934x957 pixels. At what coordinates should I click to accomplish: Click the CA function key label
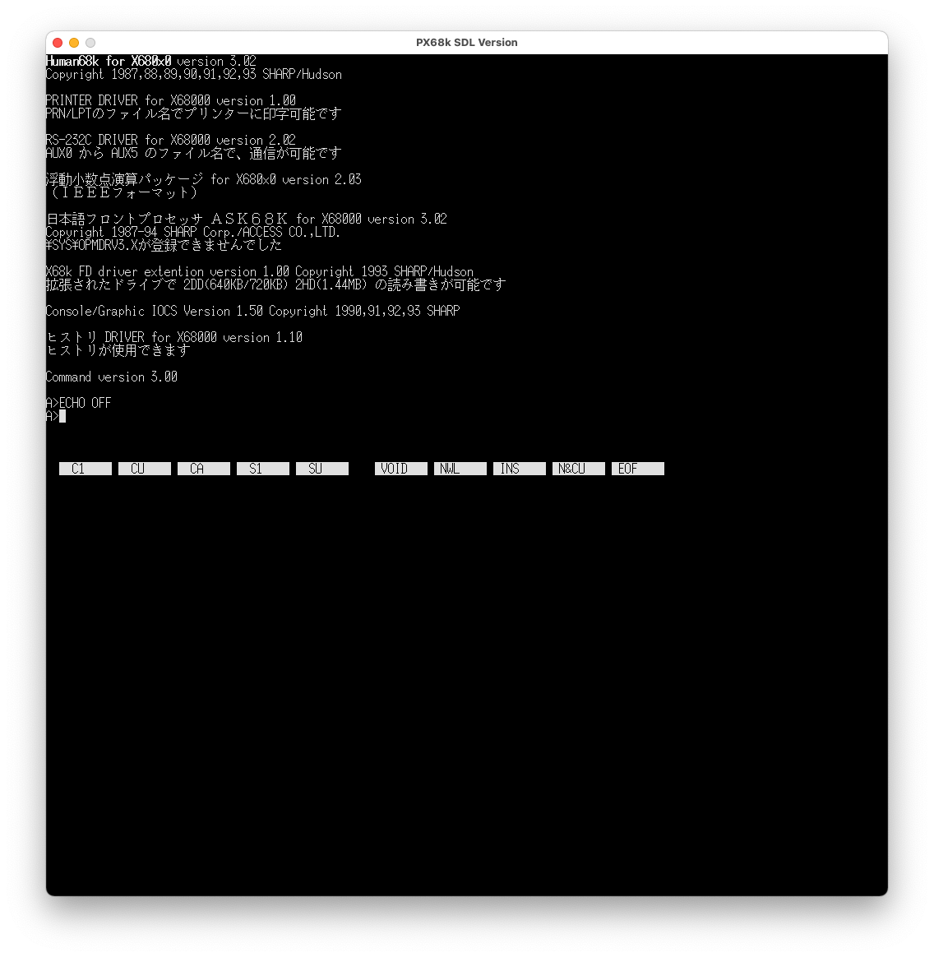pos(204,469)
